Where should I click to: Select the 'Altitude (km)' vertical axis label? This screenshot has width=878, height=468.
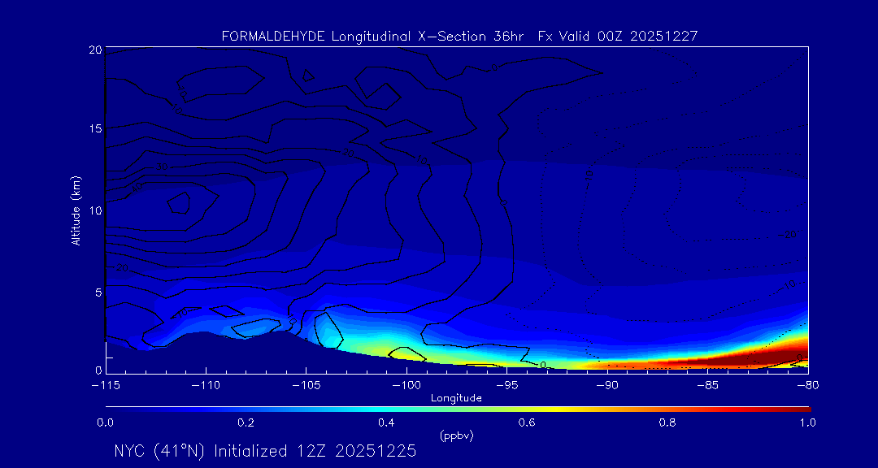[76, 210]
